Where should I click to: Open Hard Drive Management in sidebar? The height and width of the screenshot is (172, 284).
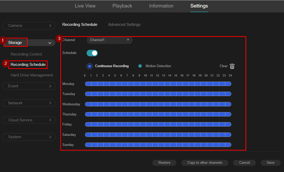click(32, 75)
